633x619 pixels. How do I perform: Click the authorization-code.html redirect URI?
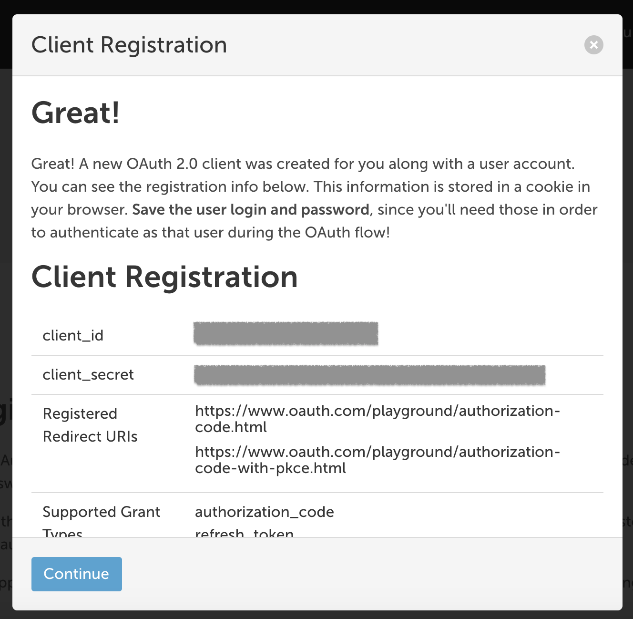pos(377,418)
